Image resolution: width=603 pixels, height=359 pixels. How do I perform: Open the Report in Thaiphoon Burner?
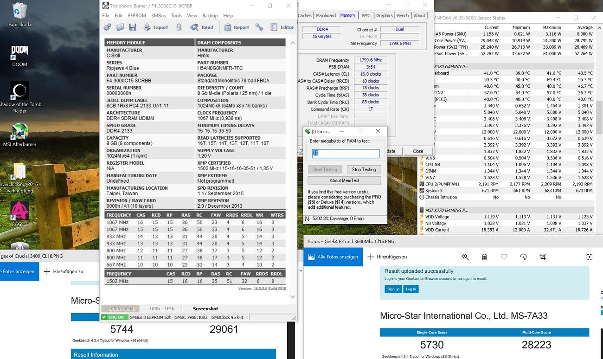[237, 27]
